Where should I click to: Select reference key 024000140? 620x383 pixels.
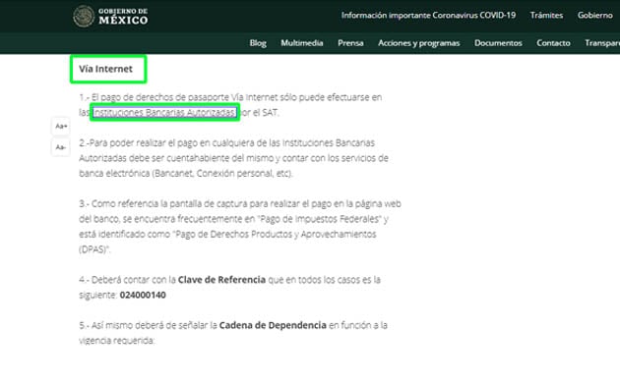click(x=143, y=295)
